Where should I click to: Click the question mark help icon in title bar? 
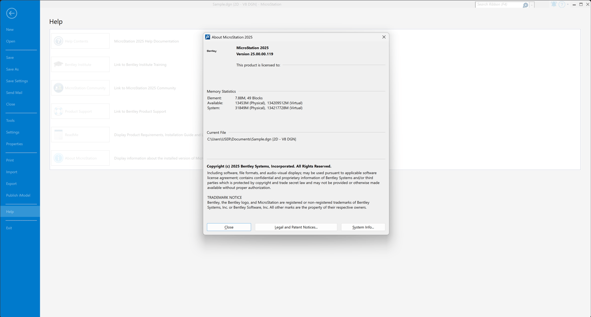point(562,5)
